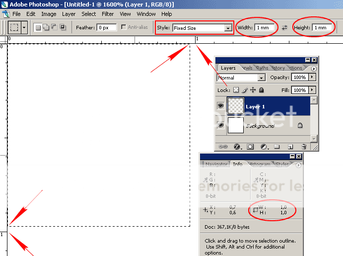
Task: Switch to the Histogram tab
Action: pyautogui.click(x=260, y=164)
